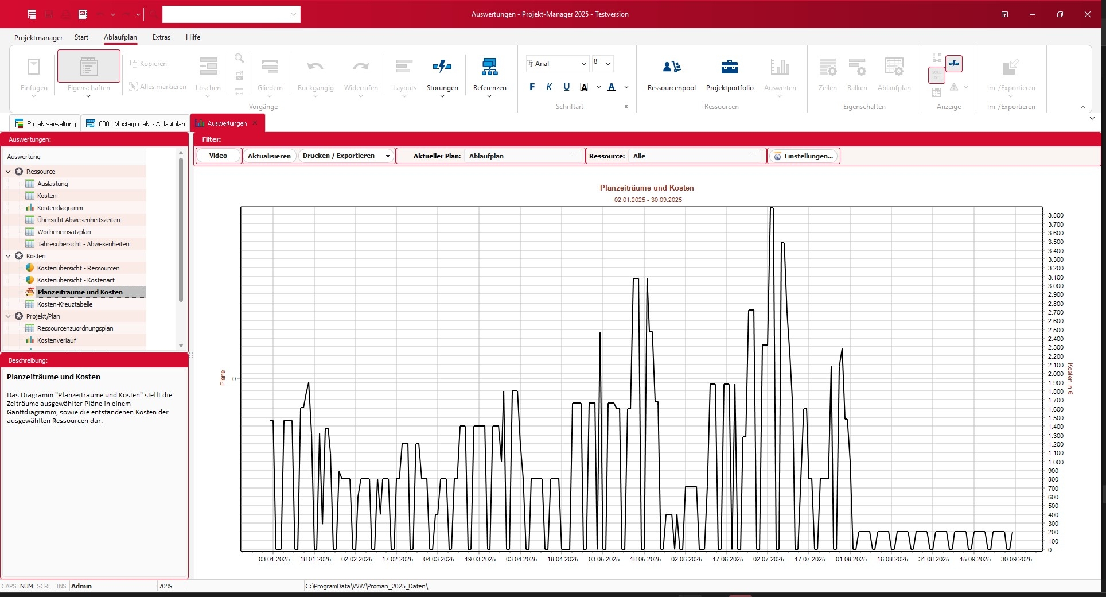Collapse the Ressource tree node

pos(8,172)
